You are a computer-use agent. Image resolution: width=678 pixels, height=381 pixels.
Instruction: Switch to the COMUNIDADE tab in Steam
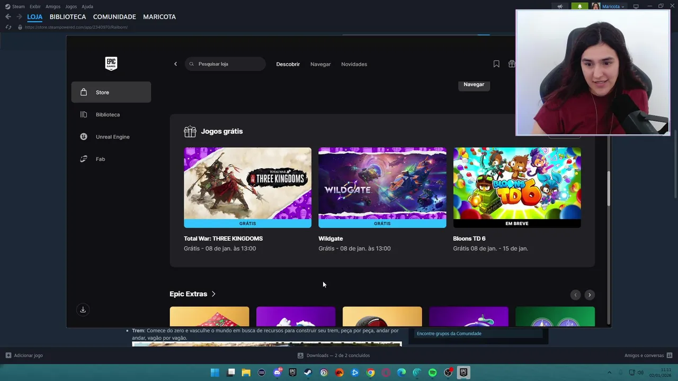114,17
